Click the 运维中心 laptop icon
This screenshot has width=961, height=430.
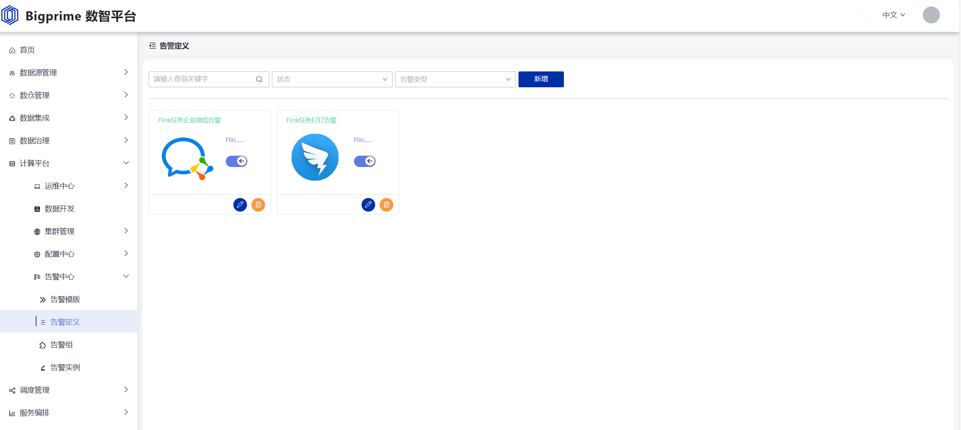[x=37, y=186]
